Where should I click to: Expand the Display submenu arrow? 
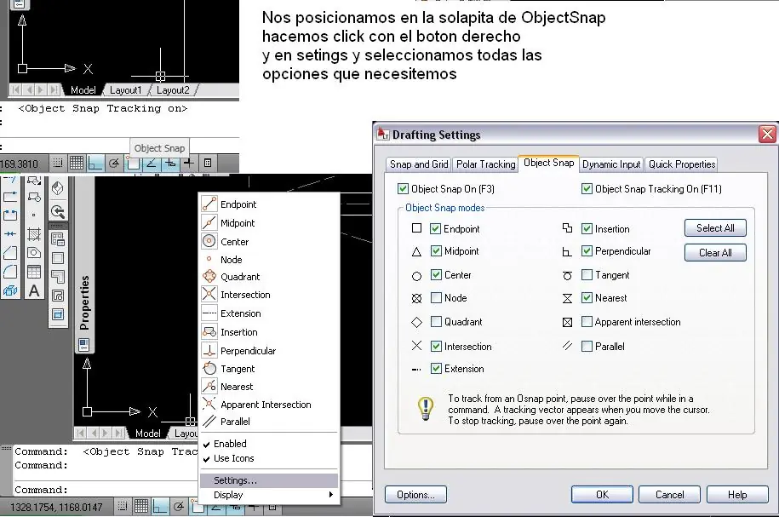(330, 495)
